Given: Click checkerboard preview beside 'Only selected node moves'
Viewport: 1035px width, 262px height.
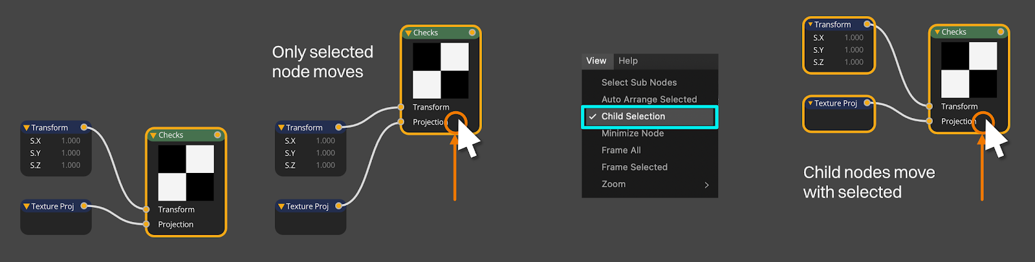Looking at the screenshot, I should pyautogui.click(x=441, y=70).
